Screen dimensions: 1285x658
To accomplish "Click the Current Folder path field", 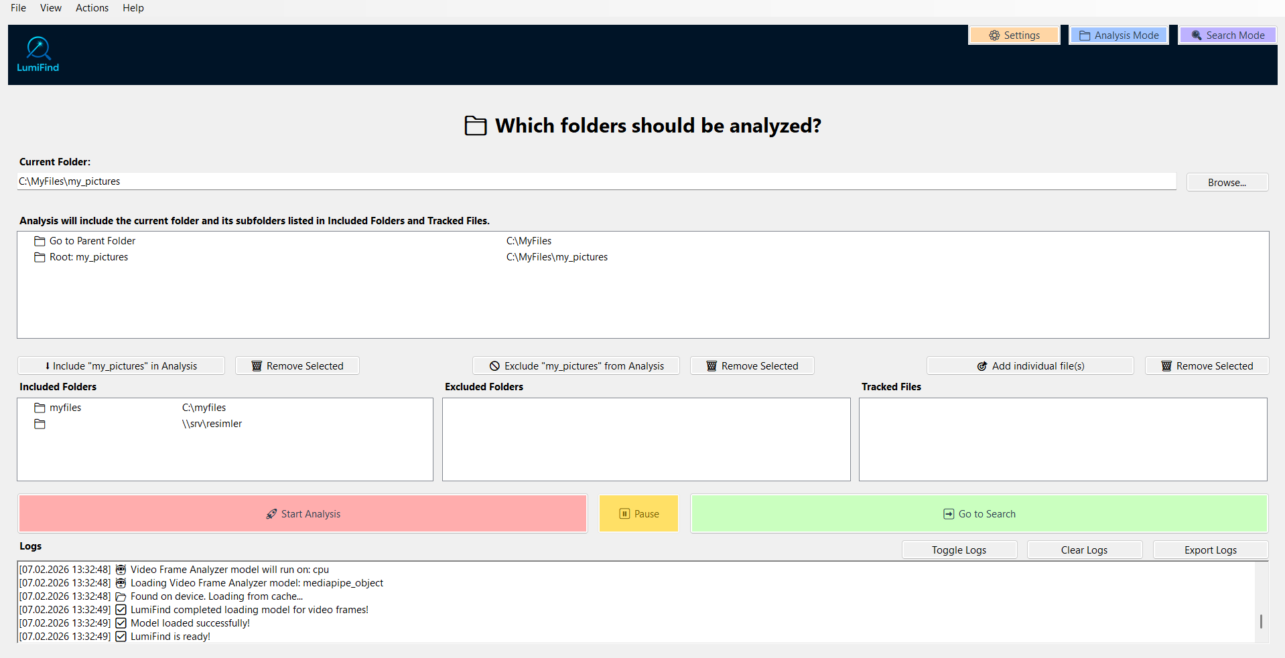I will (x=596, y=181).
